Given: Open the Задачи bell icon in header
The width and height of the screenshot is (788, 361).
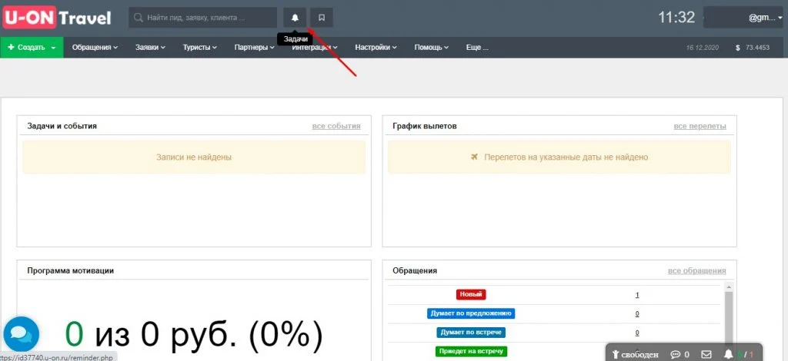Looking at the screenshot, I should coord(295,18).
